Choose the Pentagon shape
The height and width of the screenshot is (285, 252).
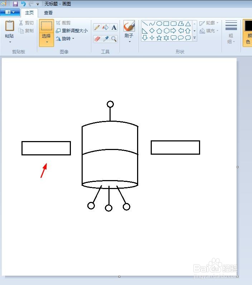point(159,31)
